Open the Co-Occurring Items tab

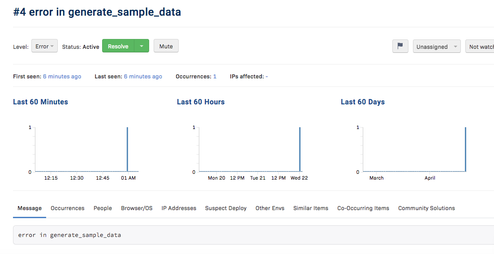363,208
